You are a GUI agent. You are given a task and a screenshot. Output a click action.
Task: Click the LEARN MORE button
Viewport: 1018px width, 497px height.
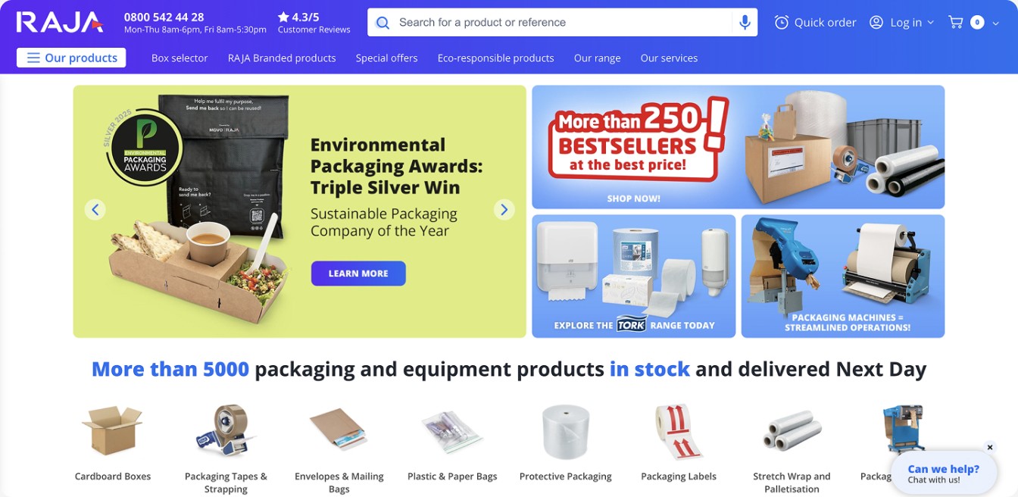pyautogui.click(x=358, y=274)
